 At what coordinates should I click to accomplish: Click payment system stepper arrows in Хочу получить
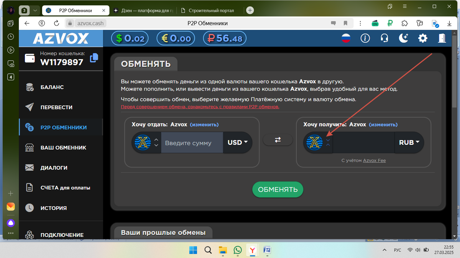[x=328, y=143]
